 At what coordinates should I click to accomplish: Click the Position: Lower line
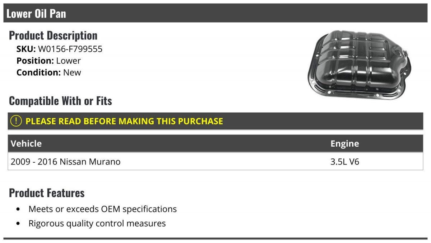48,61
